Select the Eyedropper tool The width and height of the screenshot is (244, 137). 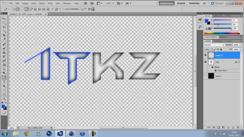4,40
